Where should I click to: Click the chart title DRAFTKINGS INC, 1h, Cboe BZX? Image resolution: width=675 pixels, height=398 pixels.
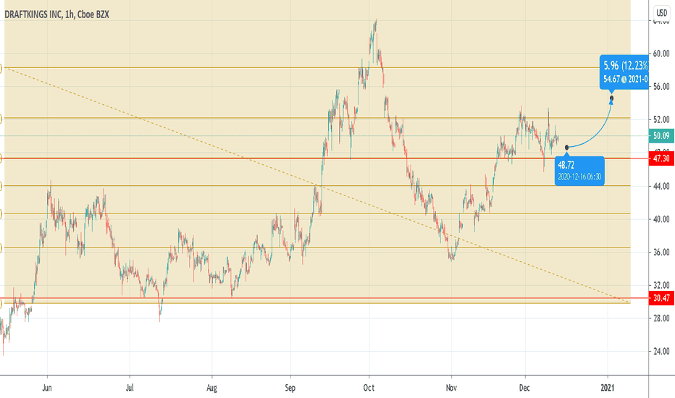pyautogui.click(x=56, y=14)
